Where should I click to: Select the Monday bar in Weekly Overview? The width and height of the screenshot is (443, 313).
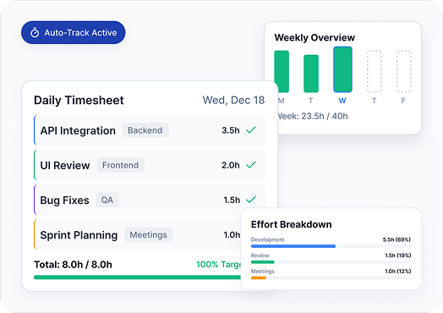pyautogui.click(x=282, y=72)
